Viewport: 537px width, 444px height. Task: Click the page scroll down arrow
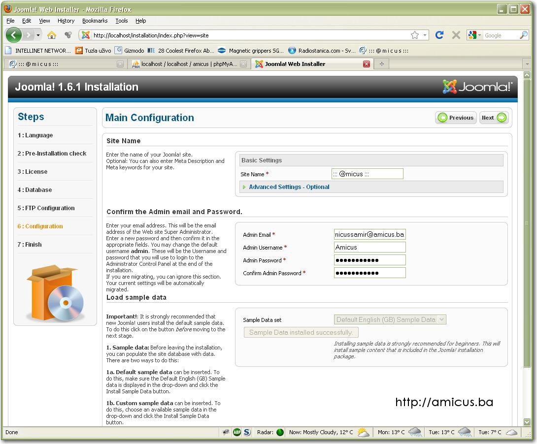click(527, 422)
